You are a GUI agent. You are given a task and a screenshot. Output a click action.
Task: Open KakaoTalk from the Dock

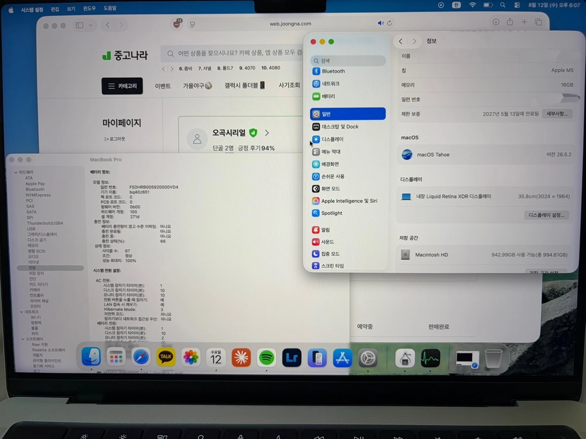coord(166,358)
